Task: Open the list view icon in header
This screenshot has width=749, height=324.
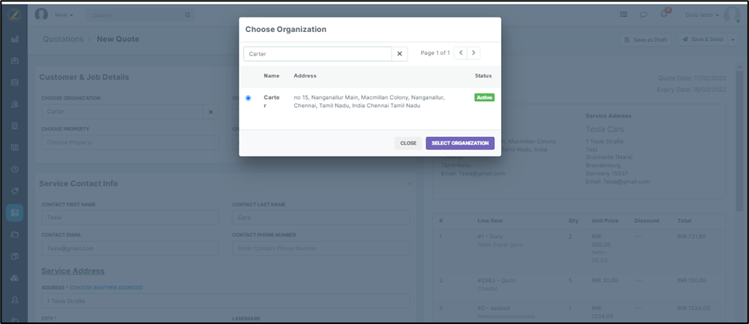Action: pyautogui.click(x=624, y=14)
